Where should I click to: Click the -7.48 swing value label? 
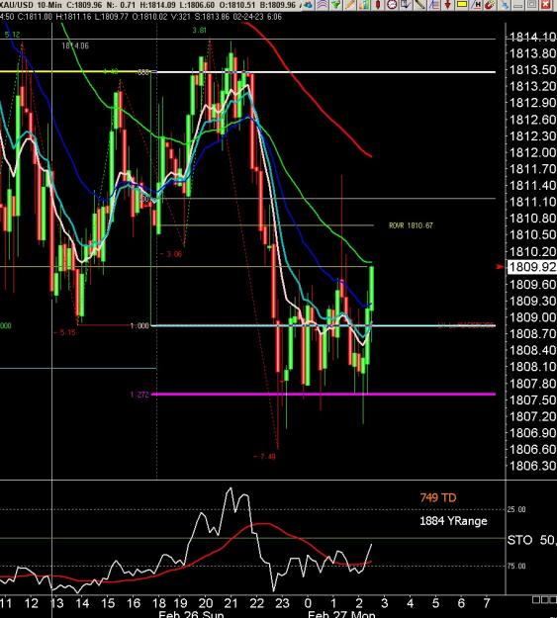pyautogui.click(x=264, y=457)
